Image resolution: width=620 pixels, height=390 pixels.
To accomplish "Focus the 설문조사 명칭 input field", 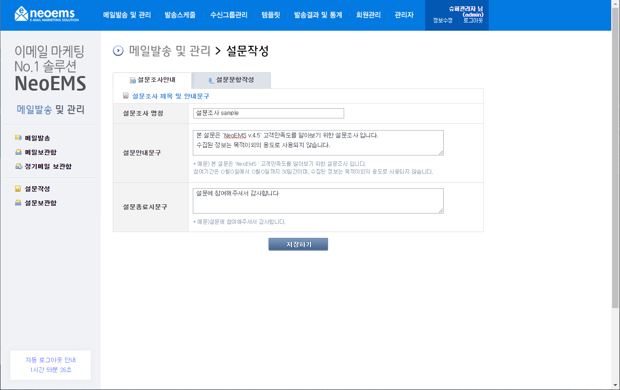I will (269, 113).
